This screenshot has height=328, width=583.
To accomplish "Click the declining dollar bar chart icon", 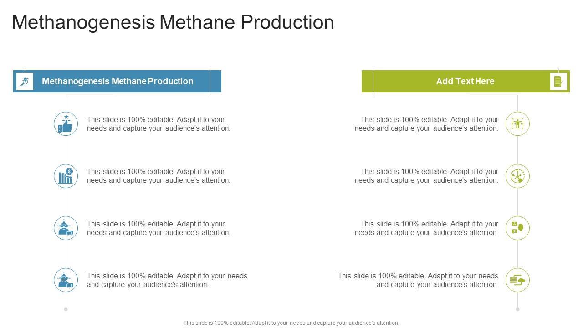I will tap(66, 176).
